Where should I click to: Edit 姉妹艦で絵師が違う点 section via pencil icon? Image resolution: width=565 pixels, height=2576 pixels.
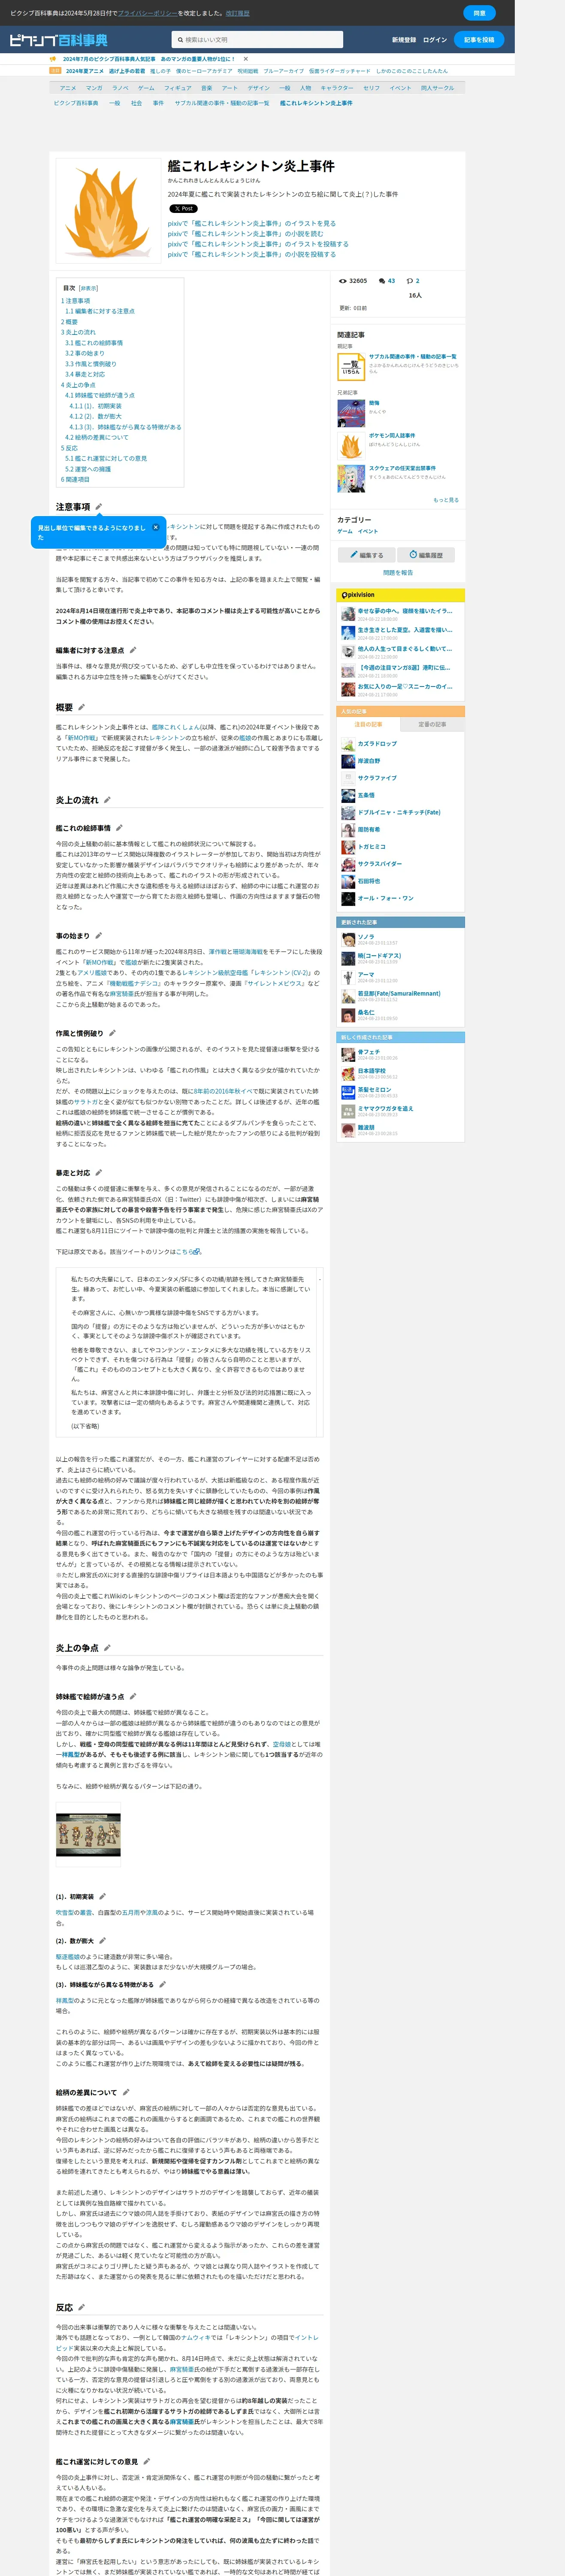click(133, 1696)
